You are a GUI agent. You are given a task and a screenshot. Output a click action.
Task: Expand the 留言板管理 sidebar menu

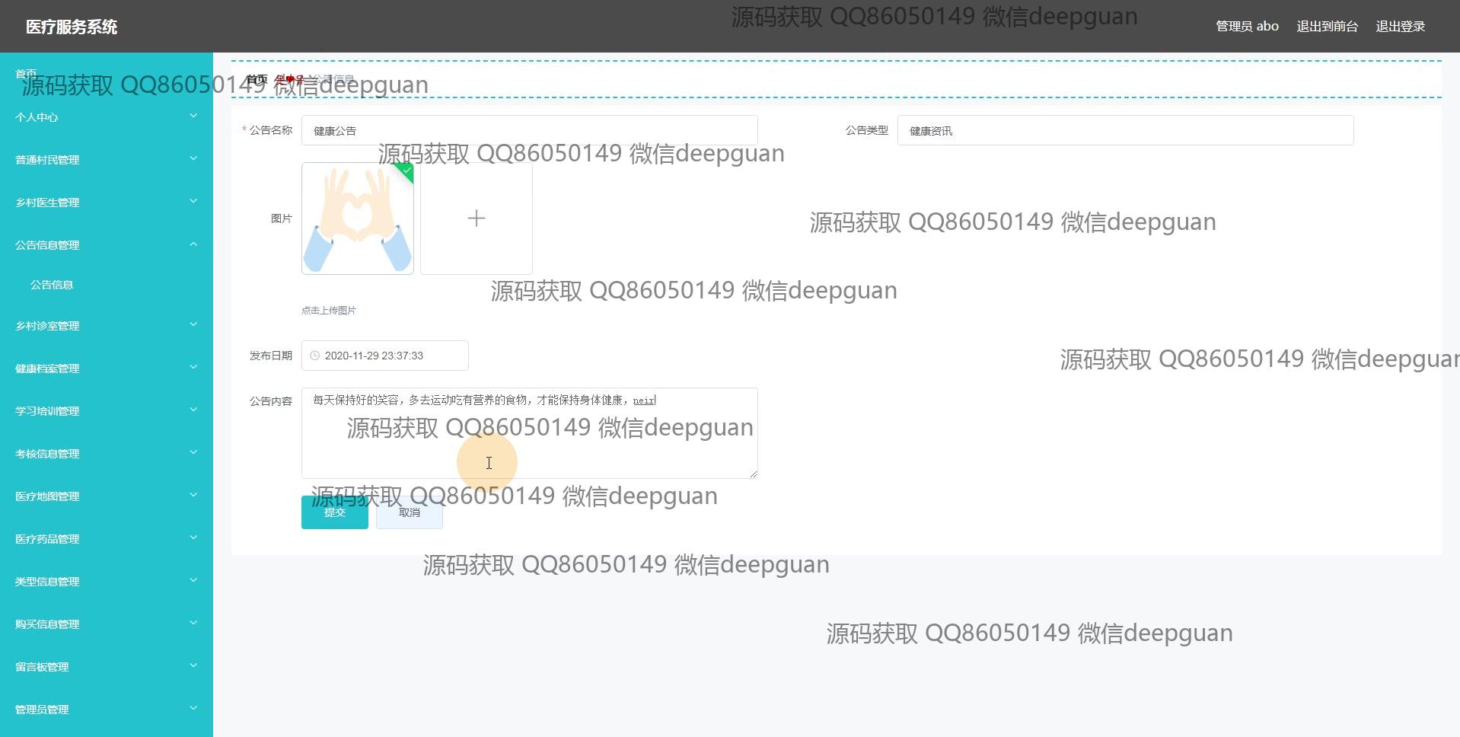(107, 667)
